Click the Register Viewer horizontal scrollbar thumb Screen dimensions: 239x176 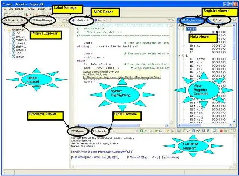(x=191, y=125)
